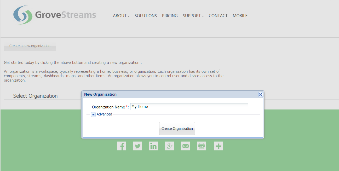The image size is (339, 171).
Task: Navigate to the CONTACT page
Action: [x=218, y=16]
